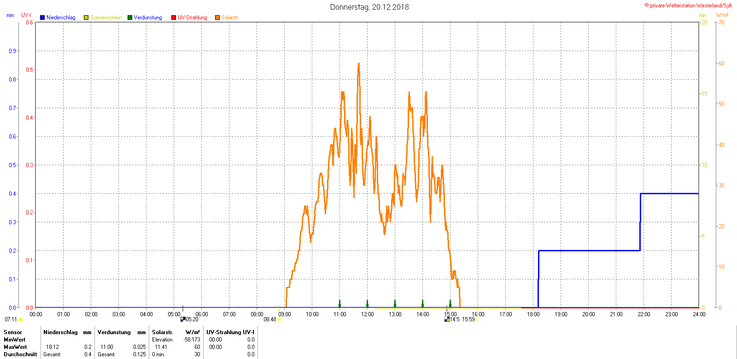Click the Niederschlag column header in the table
Screen dimensions: 737x359
(60, 332)
